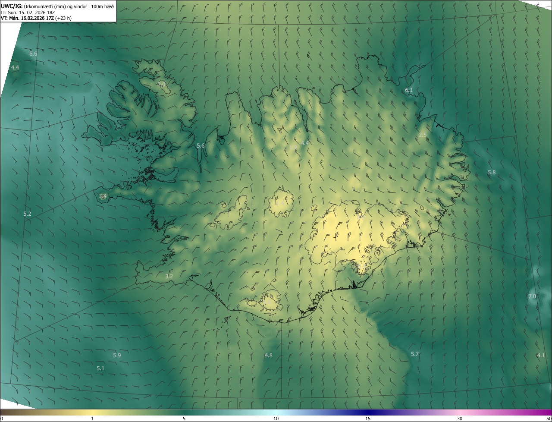The image size is (552, 422).
Task: Click the colorbar tick labeled 0
Action: (x=1, y=419)
